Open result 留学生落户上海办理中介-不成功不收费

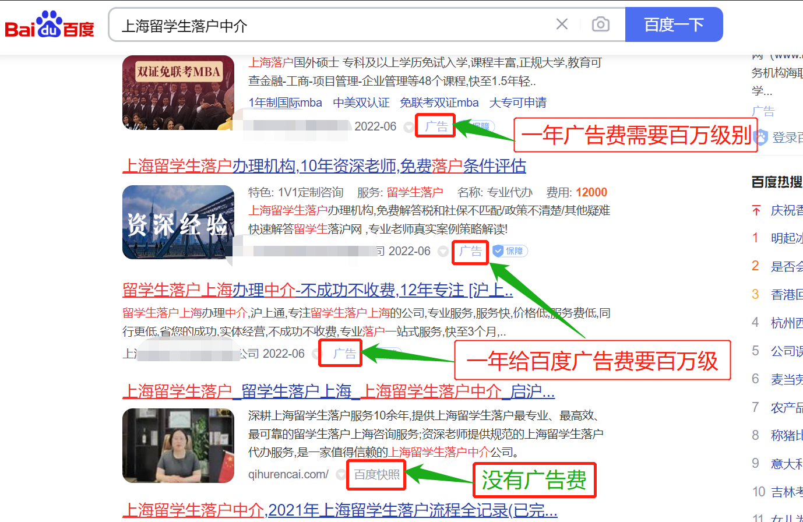(x=318, y=290)
